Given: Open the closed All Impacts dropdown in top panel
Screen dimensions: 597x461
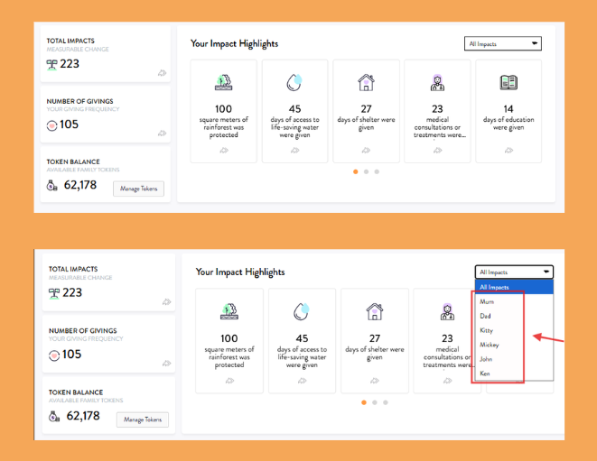Looking at the screenshot, I should coord(502,43).
